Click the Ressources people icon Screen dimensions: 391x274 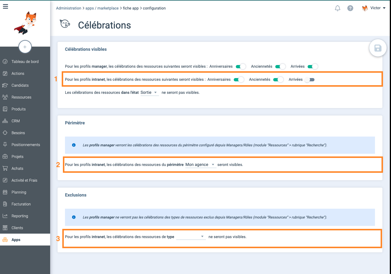[5, 97]
